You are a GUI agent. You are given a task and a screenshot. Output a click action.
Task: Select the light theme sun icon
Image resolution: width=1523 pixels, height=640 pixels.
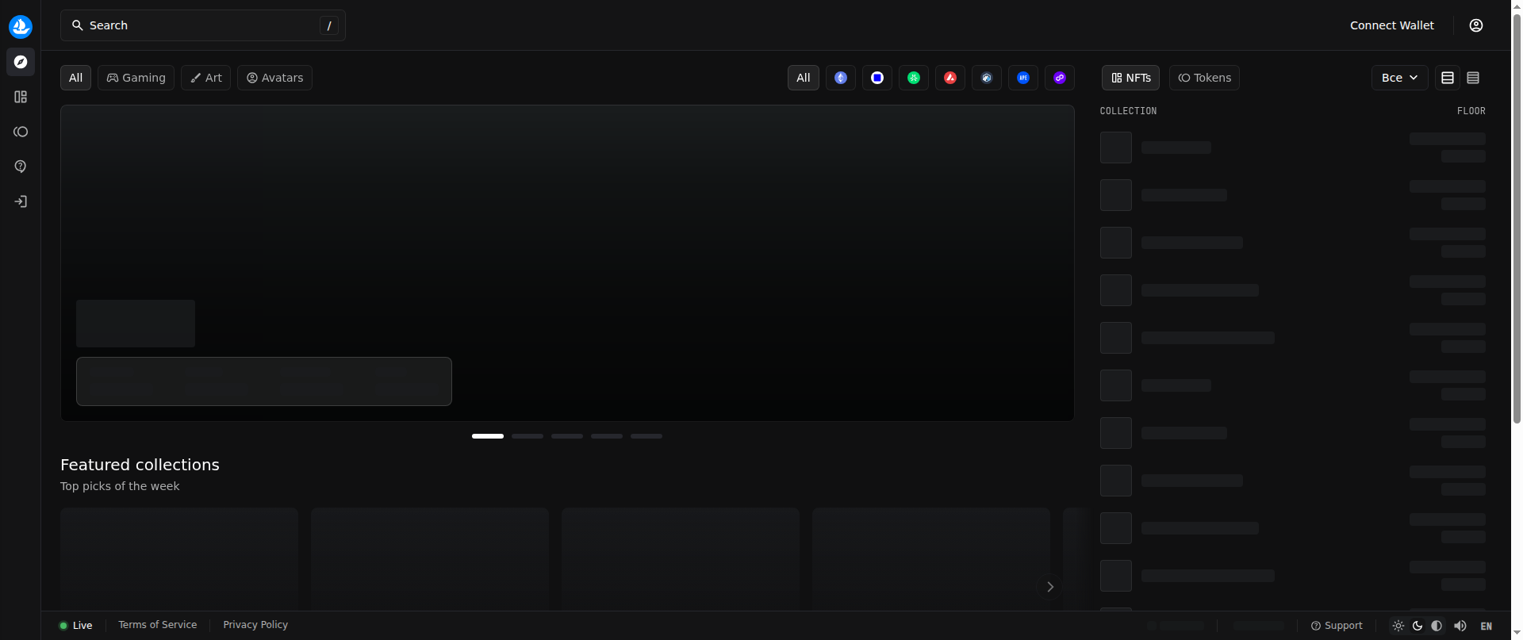click(x=1398, y=626)
